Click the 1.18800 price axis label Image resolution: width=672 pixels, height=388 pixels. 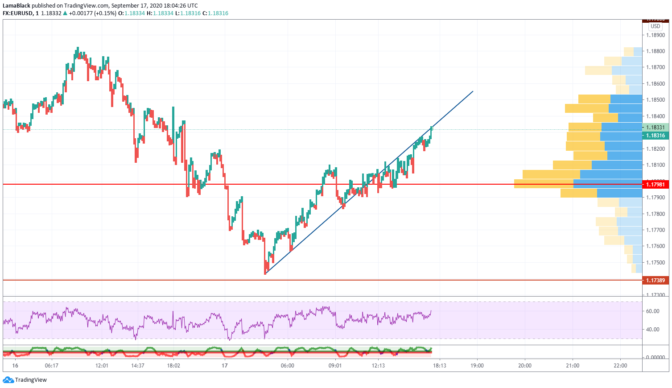coord(656,51)
